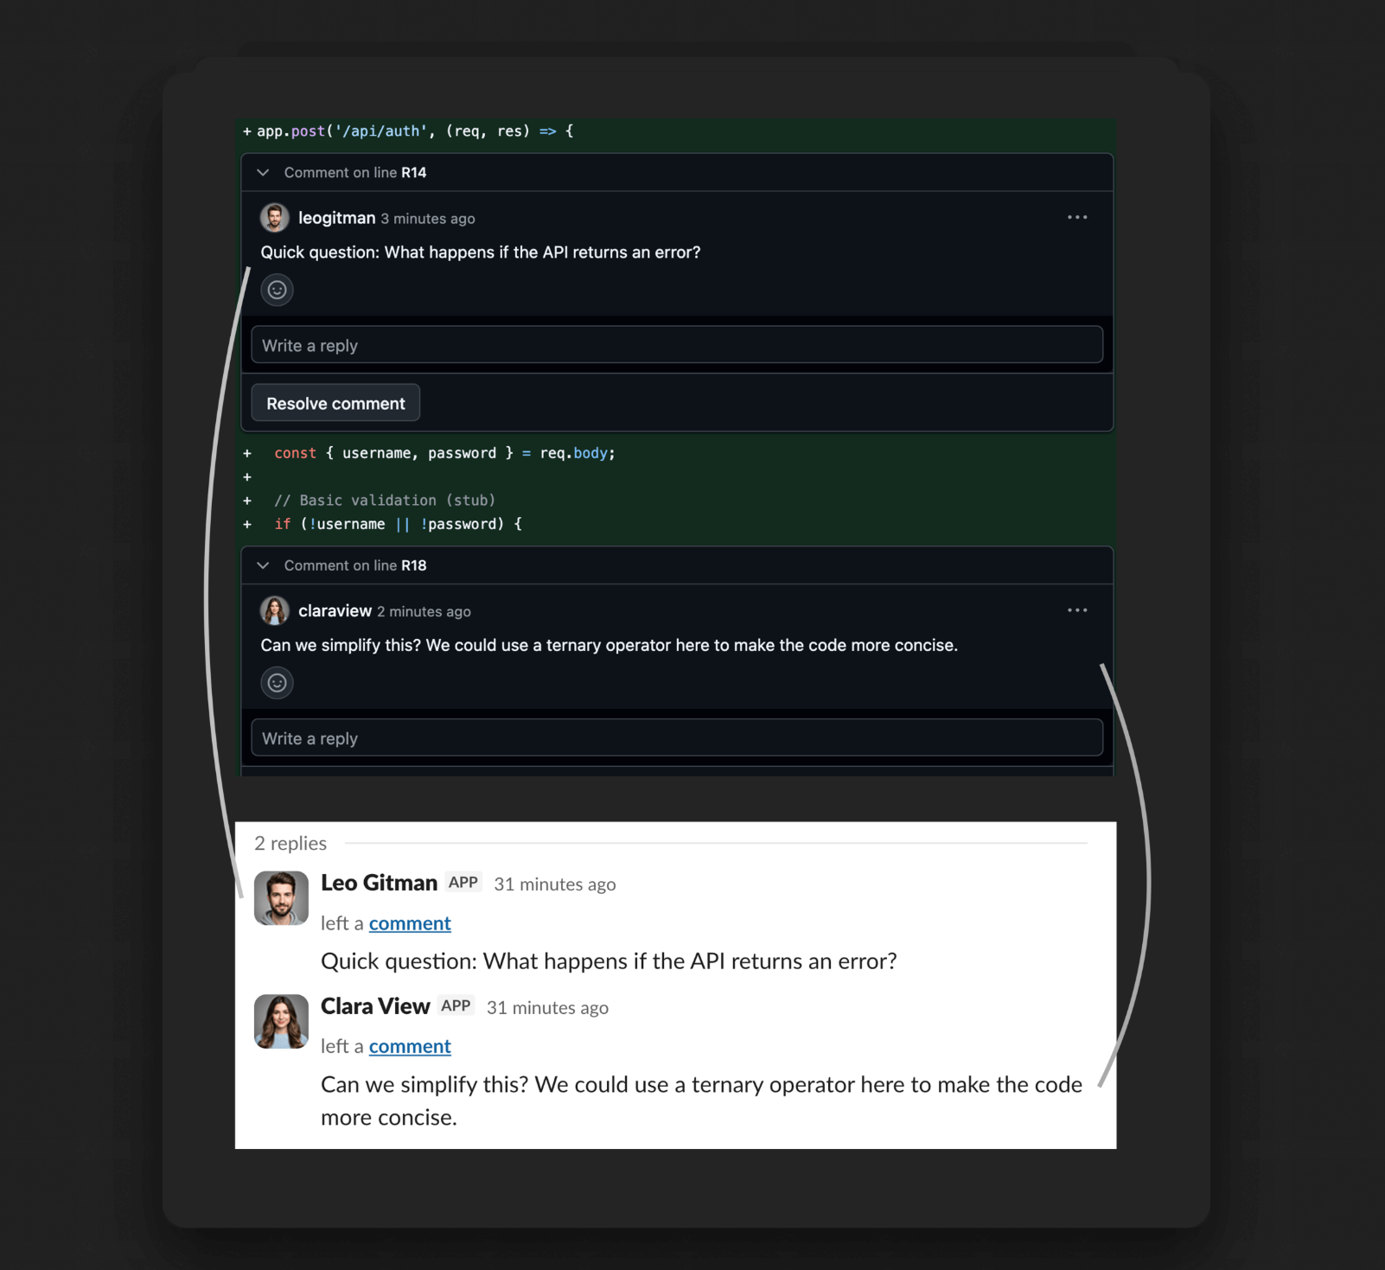Open Clara View's Slack profile picture
This screenshot has height=1270, width=1385.
[281, 1021]
